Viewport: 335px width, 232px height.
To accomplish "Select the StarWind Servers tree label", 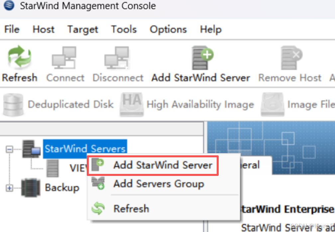I will [85, 149].
